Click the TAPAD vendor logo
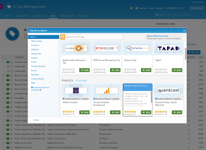206x150 pixels. tap(169, 48)
